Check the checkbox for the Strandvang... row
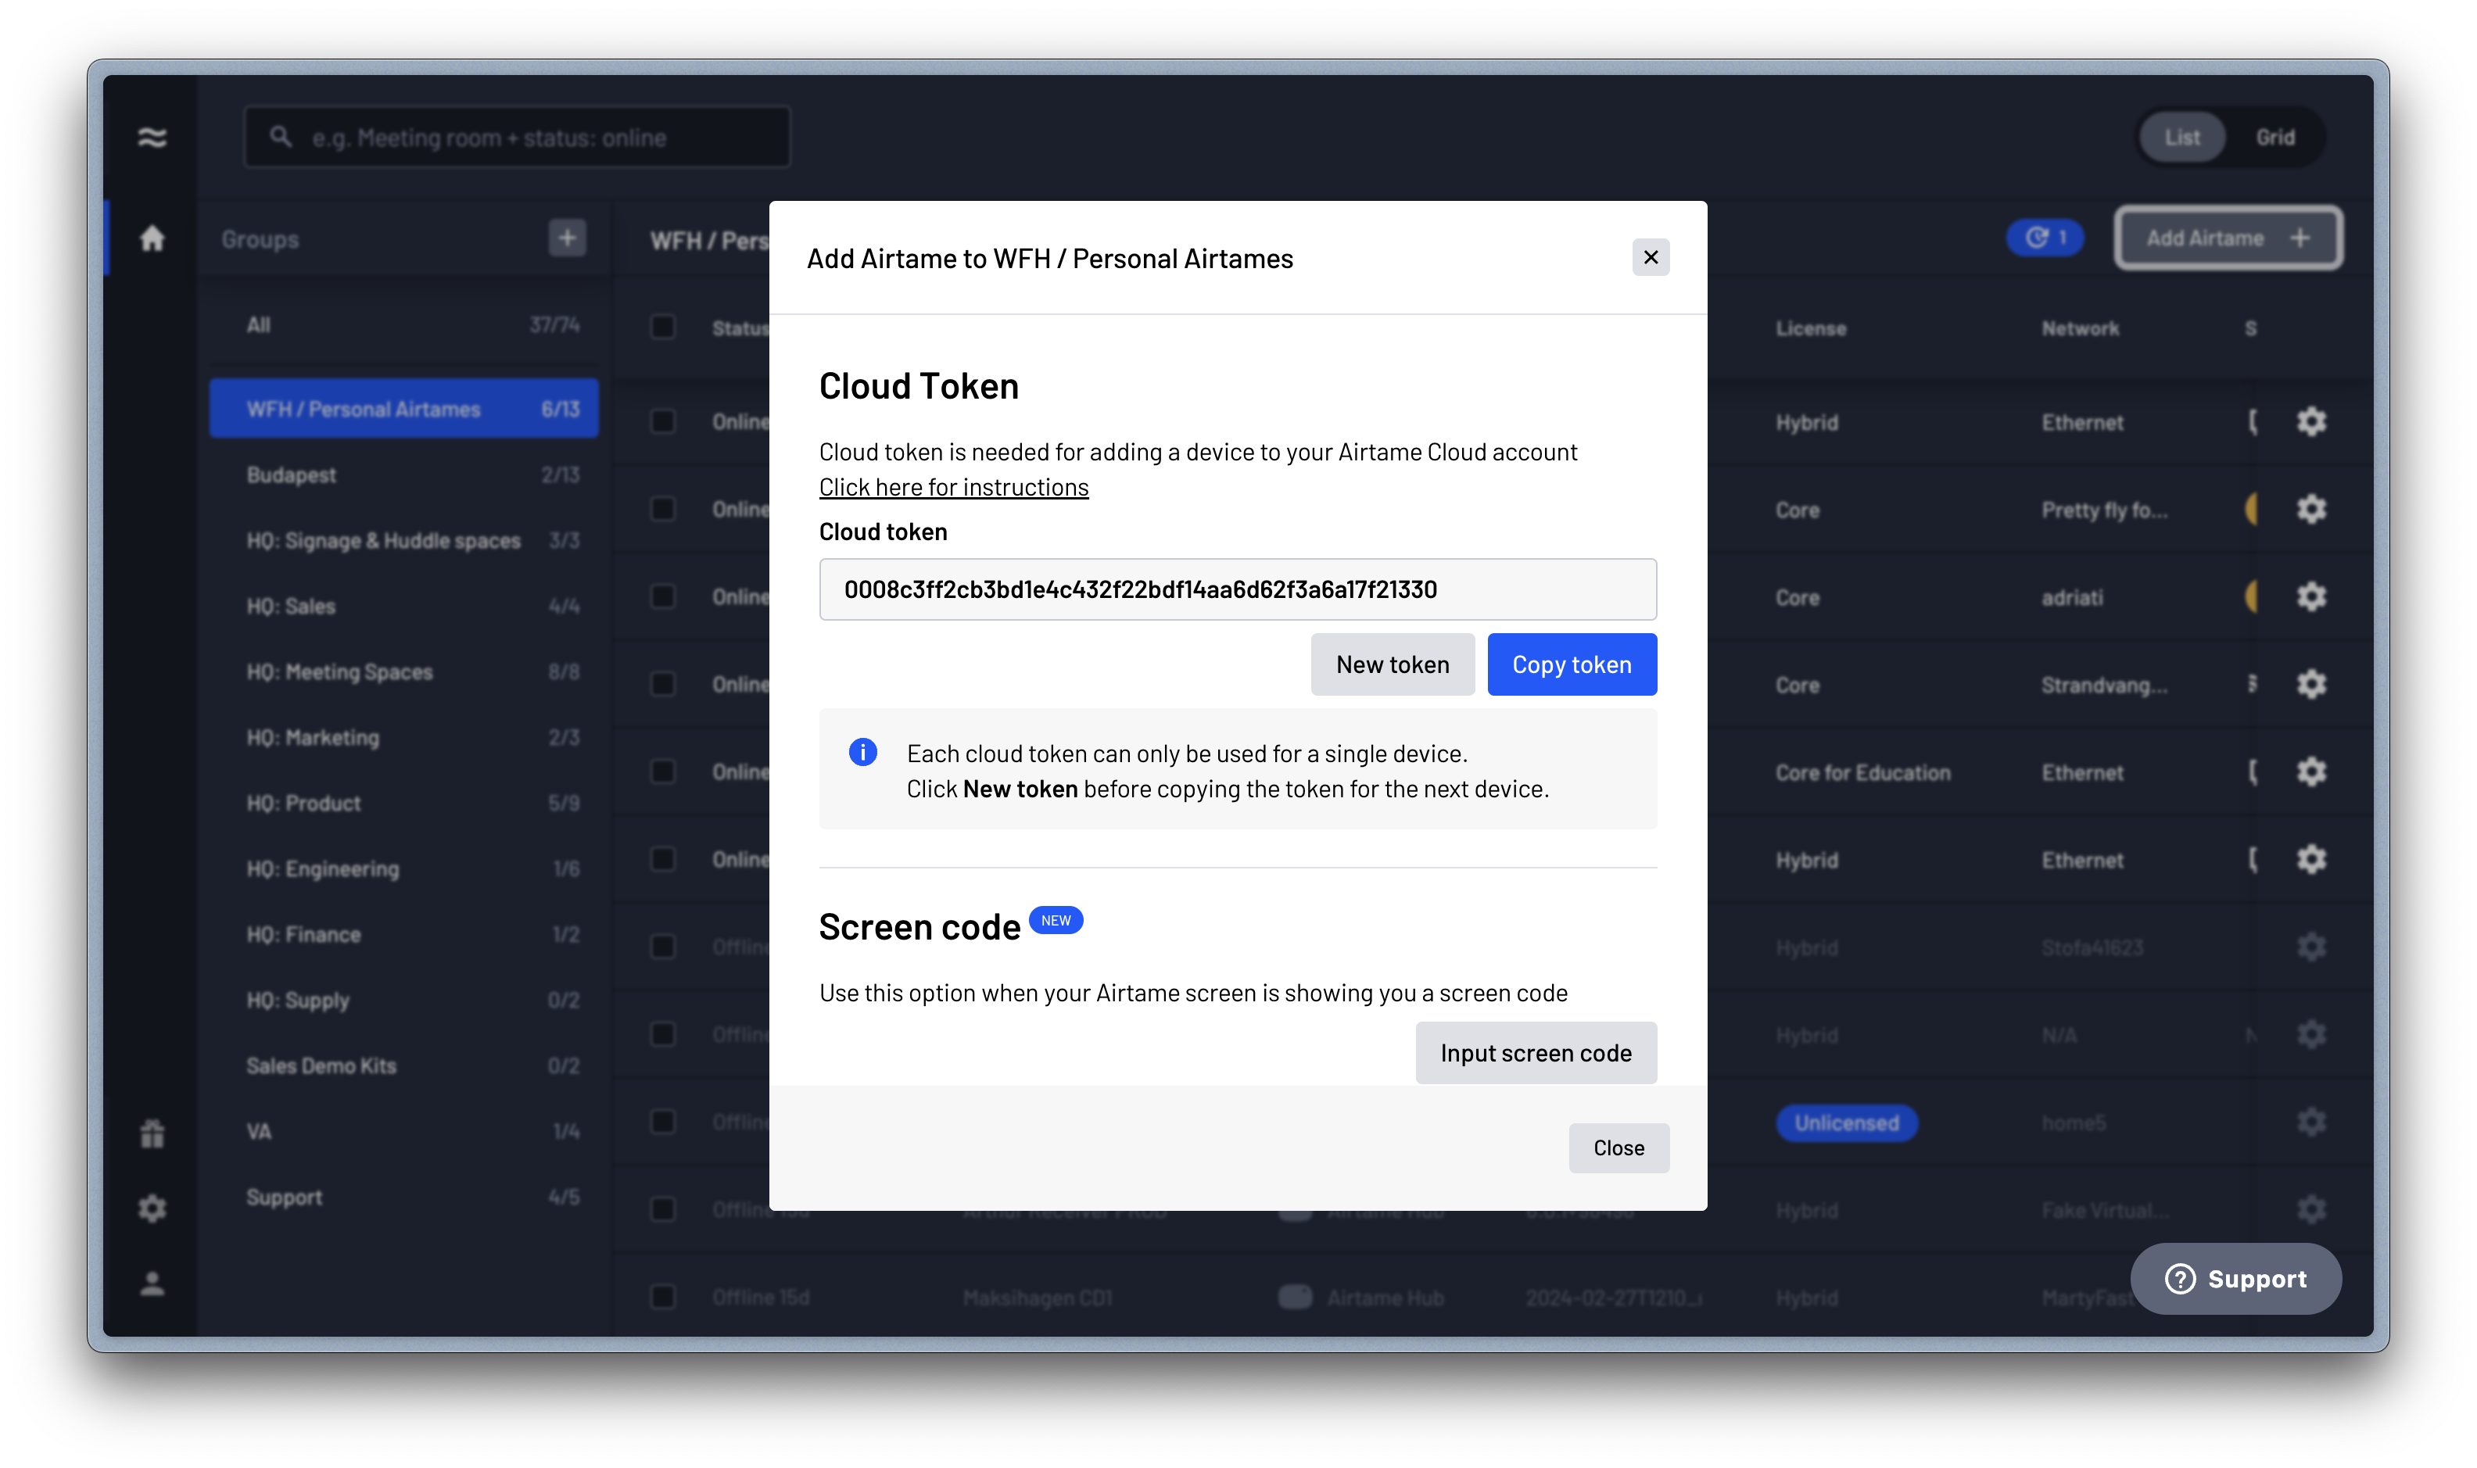This screenshot has height=1468, width=2477. point(663,685)
